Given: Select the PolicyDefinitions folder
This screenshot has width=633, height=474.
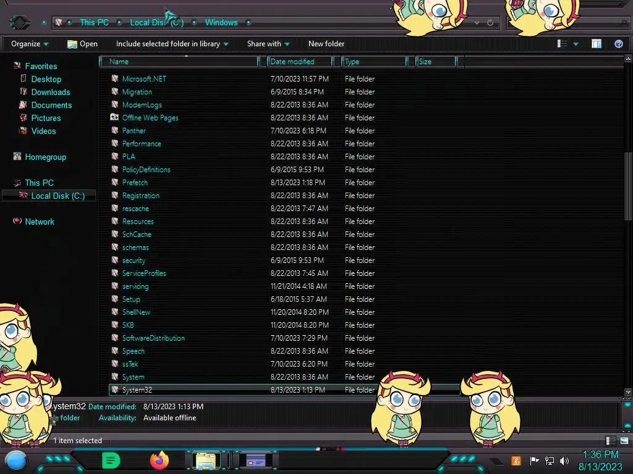Looking at the screenshot, I should (x=146, y=170).
